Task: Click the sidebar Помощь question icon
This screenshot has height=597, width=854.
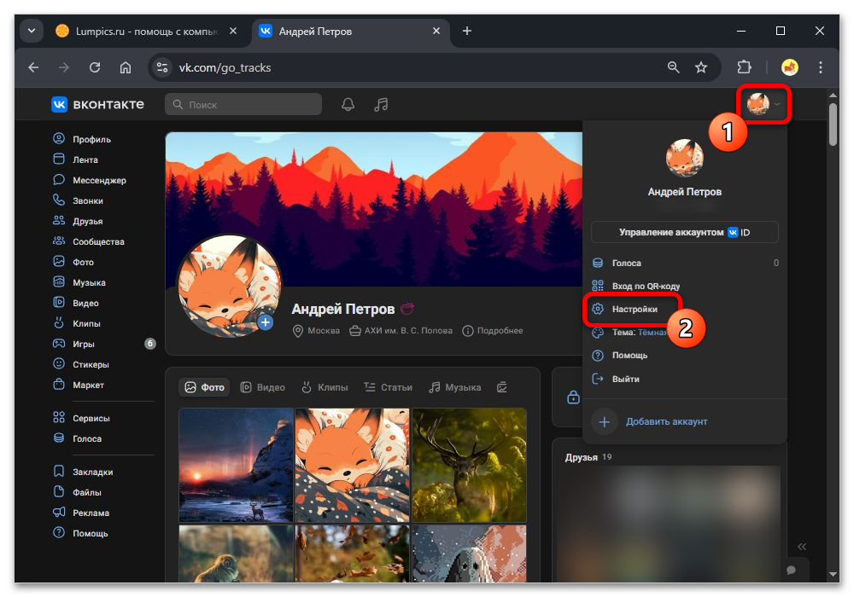Action: (59, 533)
